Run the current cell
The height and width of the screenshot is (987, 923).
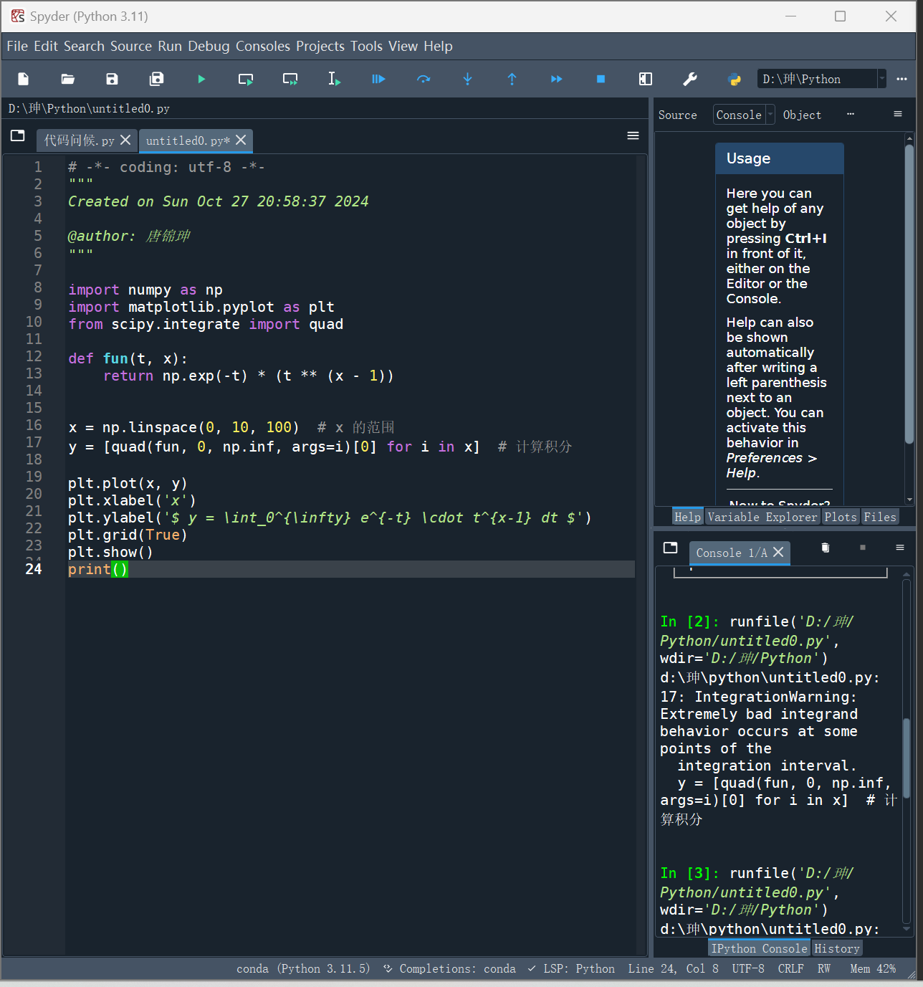point(246,79)
